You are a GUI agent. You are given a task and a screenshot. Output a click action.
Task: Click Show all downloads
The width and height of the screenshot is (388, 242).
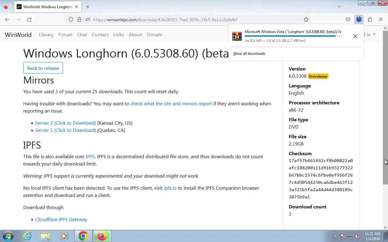(x=249, y=54)
